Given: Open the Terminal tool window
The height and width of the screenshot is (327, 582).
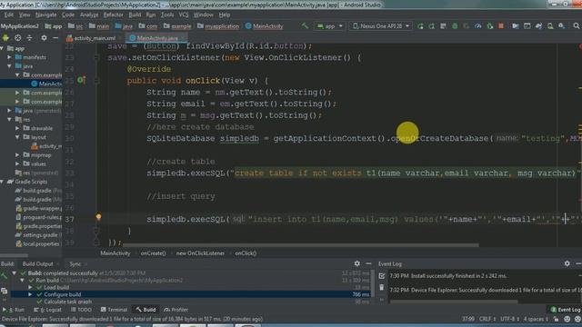Looking at the screenshot, I should point(115,310).
